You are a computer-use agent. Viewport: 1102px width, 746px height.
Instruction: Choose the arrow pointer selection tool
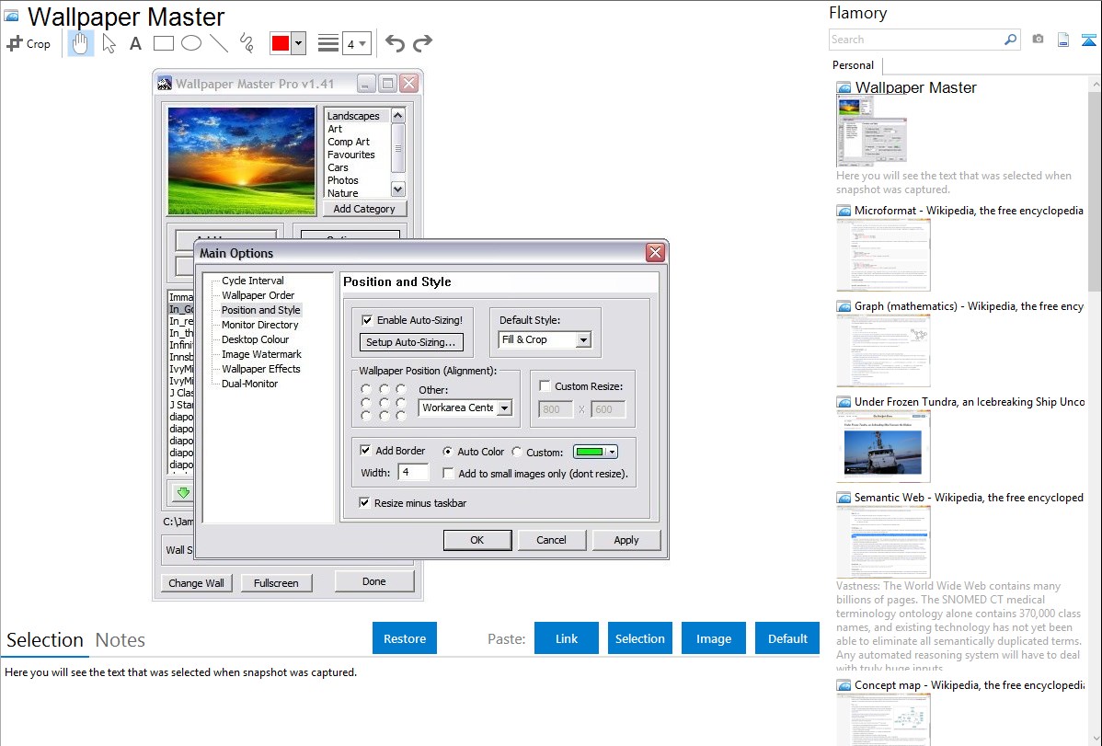coord(109,43)
